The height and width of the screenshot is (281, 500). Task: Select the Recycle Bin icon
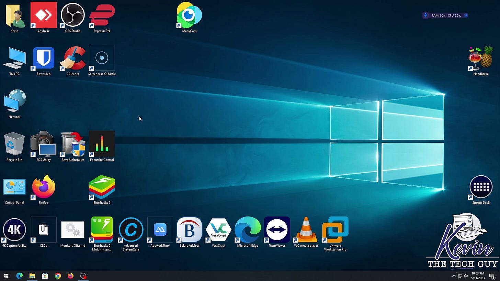[14, 147]
